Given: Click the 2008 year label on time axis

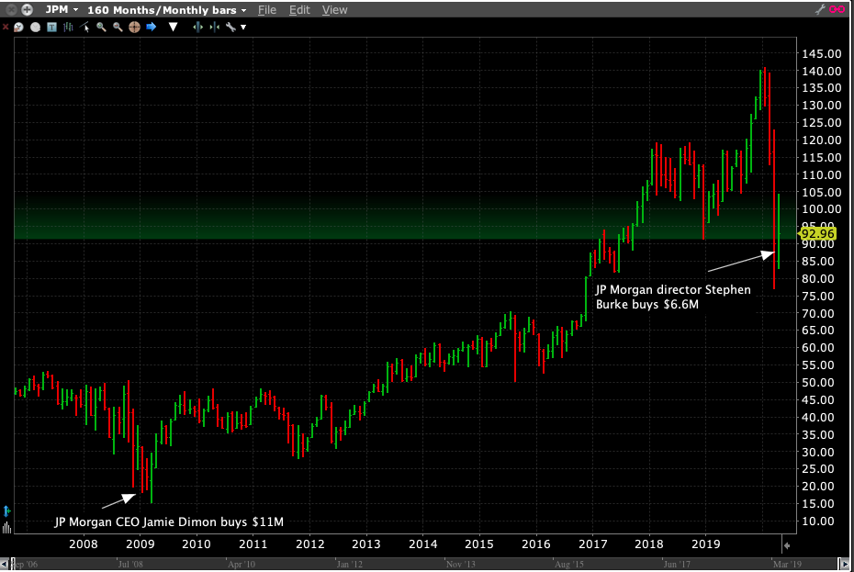Looking at the screenshot, I should (84, 544).
